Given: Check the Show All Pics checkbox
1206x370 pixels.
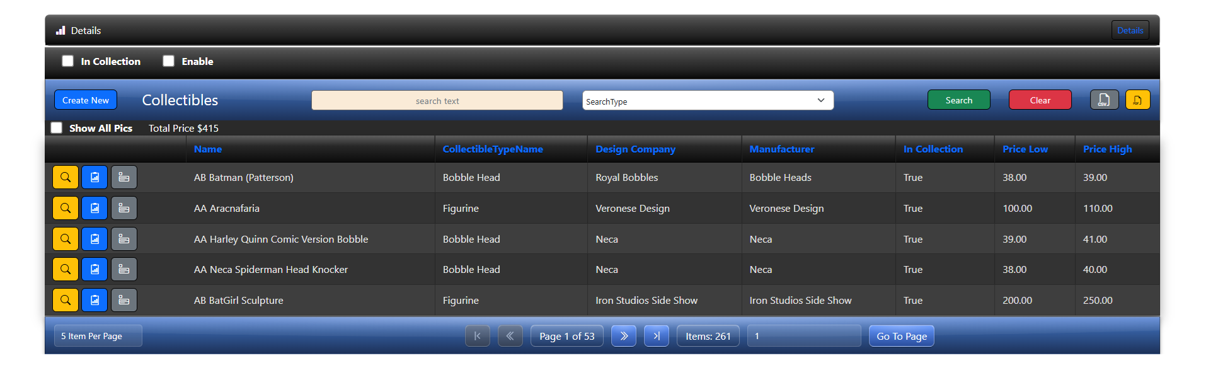Looking at the screenshot, I should tap(57, 128).
